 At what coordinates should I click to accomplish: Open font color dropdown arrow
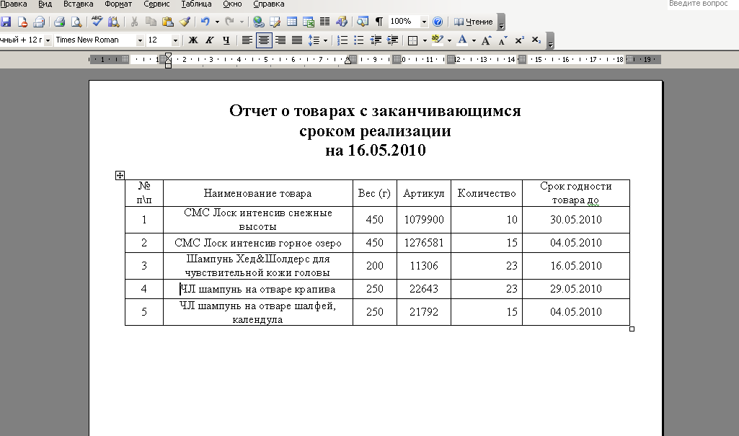(x=474, y=40)
